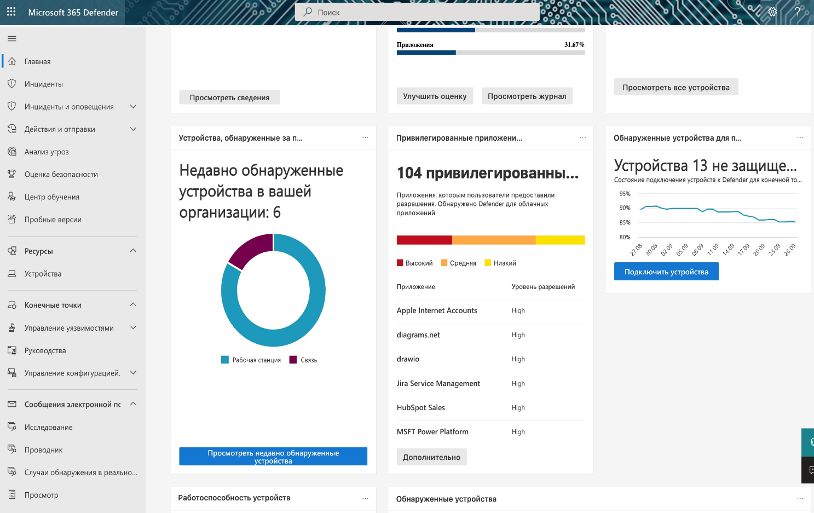
Task: Click the search magnifier icon
Action: point(308,12)
